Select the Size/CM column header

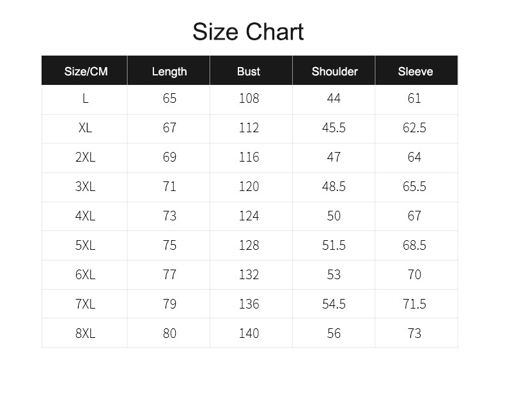pos(86,72)
